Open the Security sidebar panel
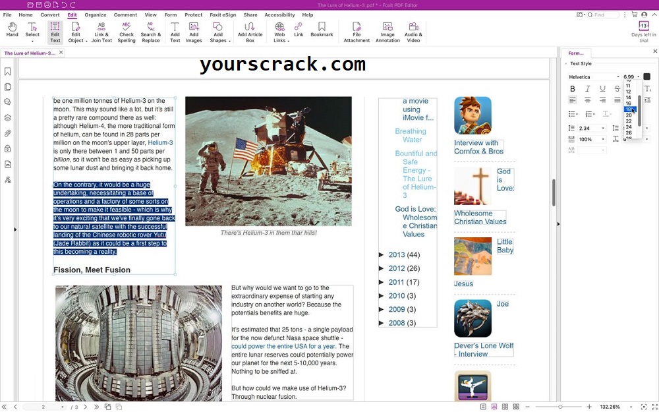This screenshot has width=659, height=412. [7, 149]
